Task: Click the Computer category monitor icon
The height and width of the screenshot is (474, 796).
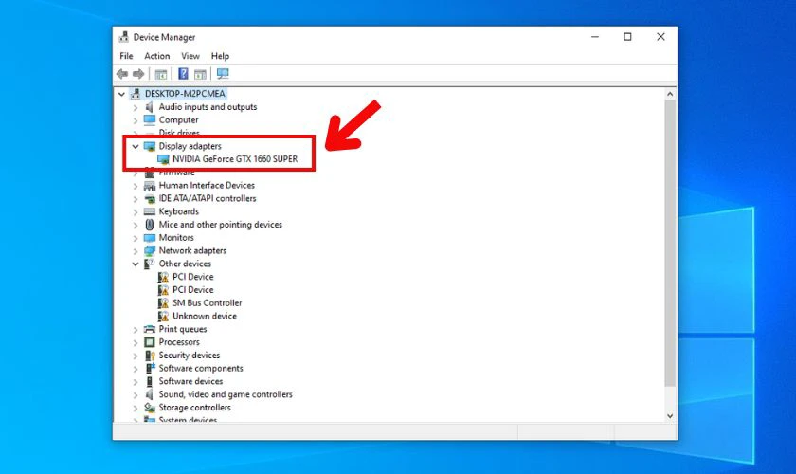Action: point(150,119)
